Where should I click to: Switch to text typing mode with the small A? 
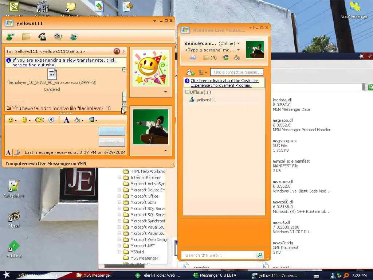pyautogui.click(x=8, y=152)
